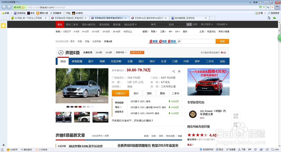Click the 帐号 account input field
The width and height of the screenshot is (281, 152).
(159, 24)
